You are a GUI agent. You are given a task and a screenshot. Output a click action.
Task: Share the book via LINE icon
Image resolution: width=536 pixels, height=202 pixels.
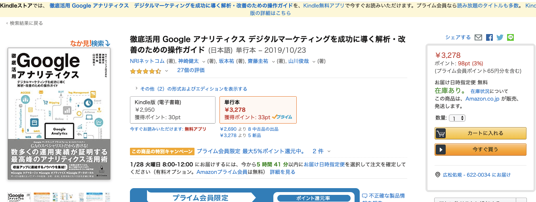tap(510, 38)
